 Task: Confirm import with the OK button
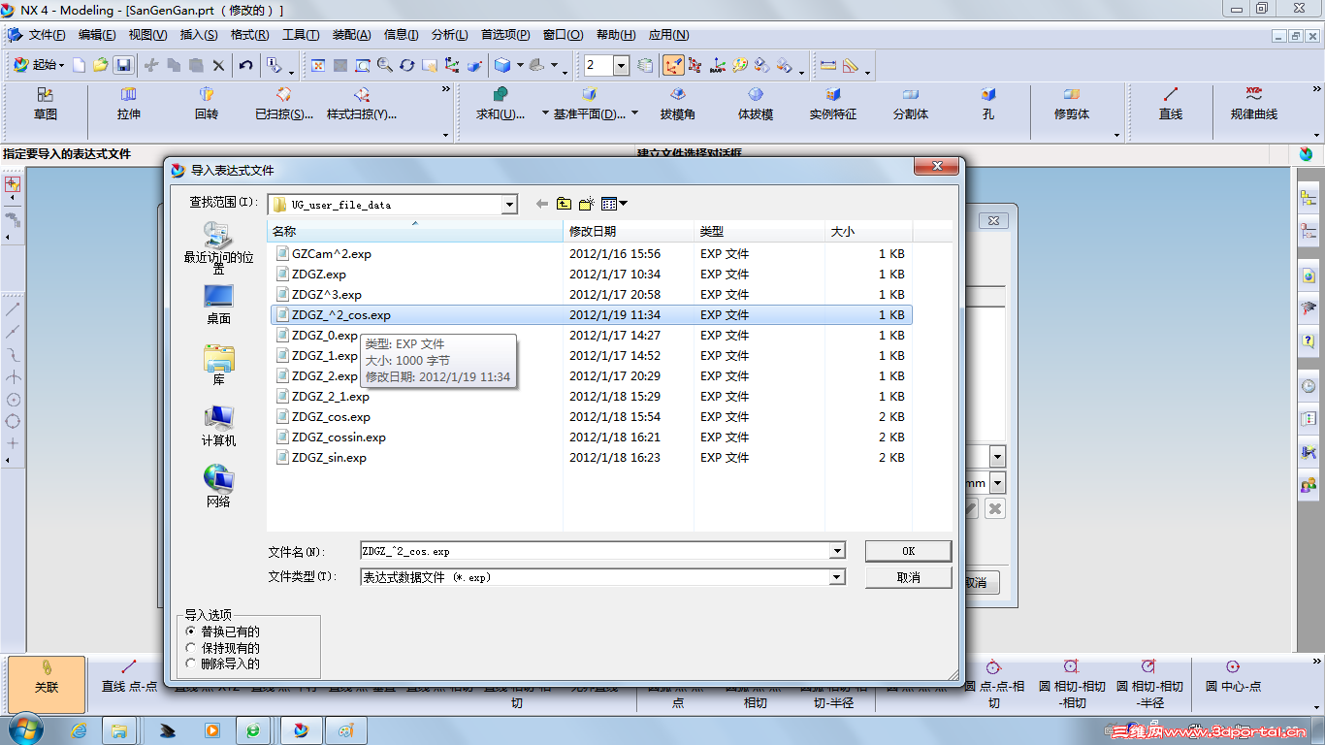pyautogui.click(x=908, y=551)
